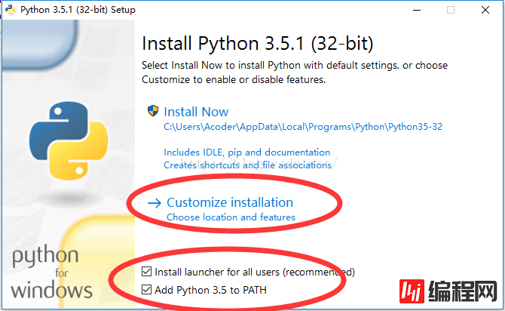
Task: Uncheck the Add Python 3.5 to PATH checkbox
Action: 146,290
